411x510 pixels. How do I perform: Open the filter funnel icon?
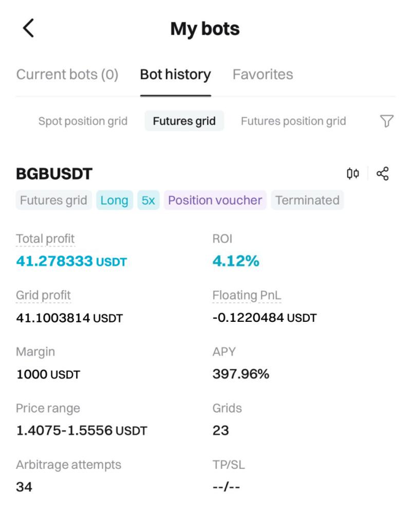386,121
